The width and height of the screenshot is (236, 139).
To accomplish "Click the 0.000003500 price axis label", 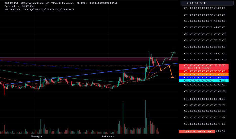I will click(205, 8).
